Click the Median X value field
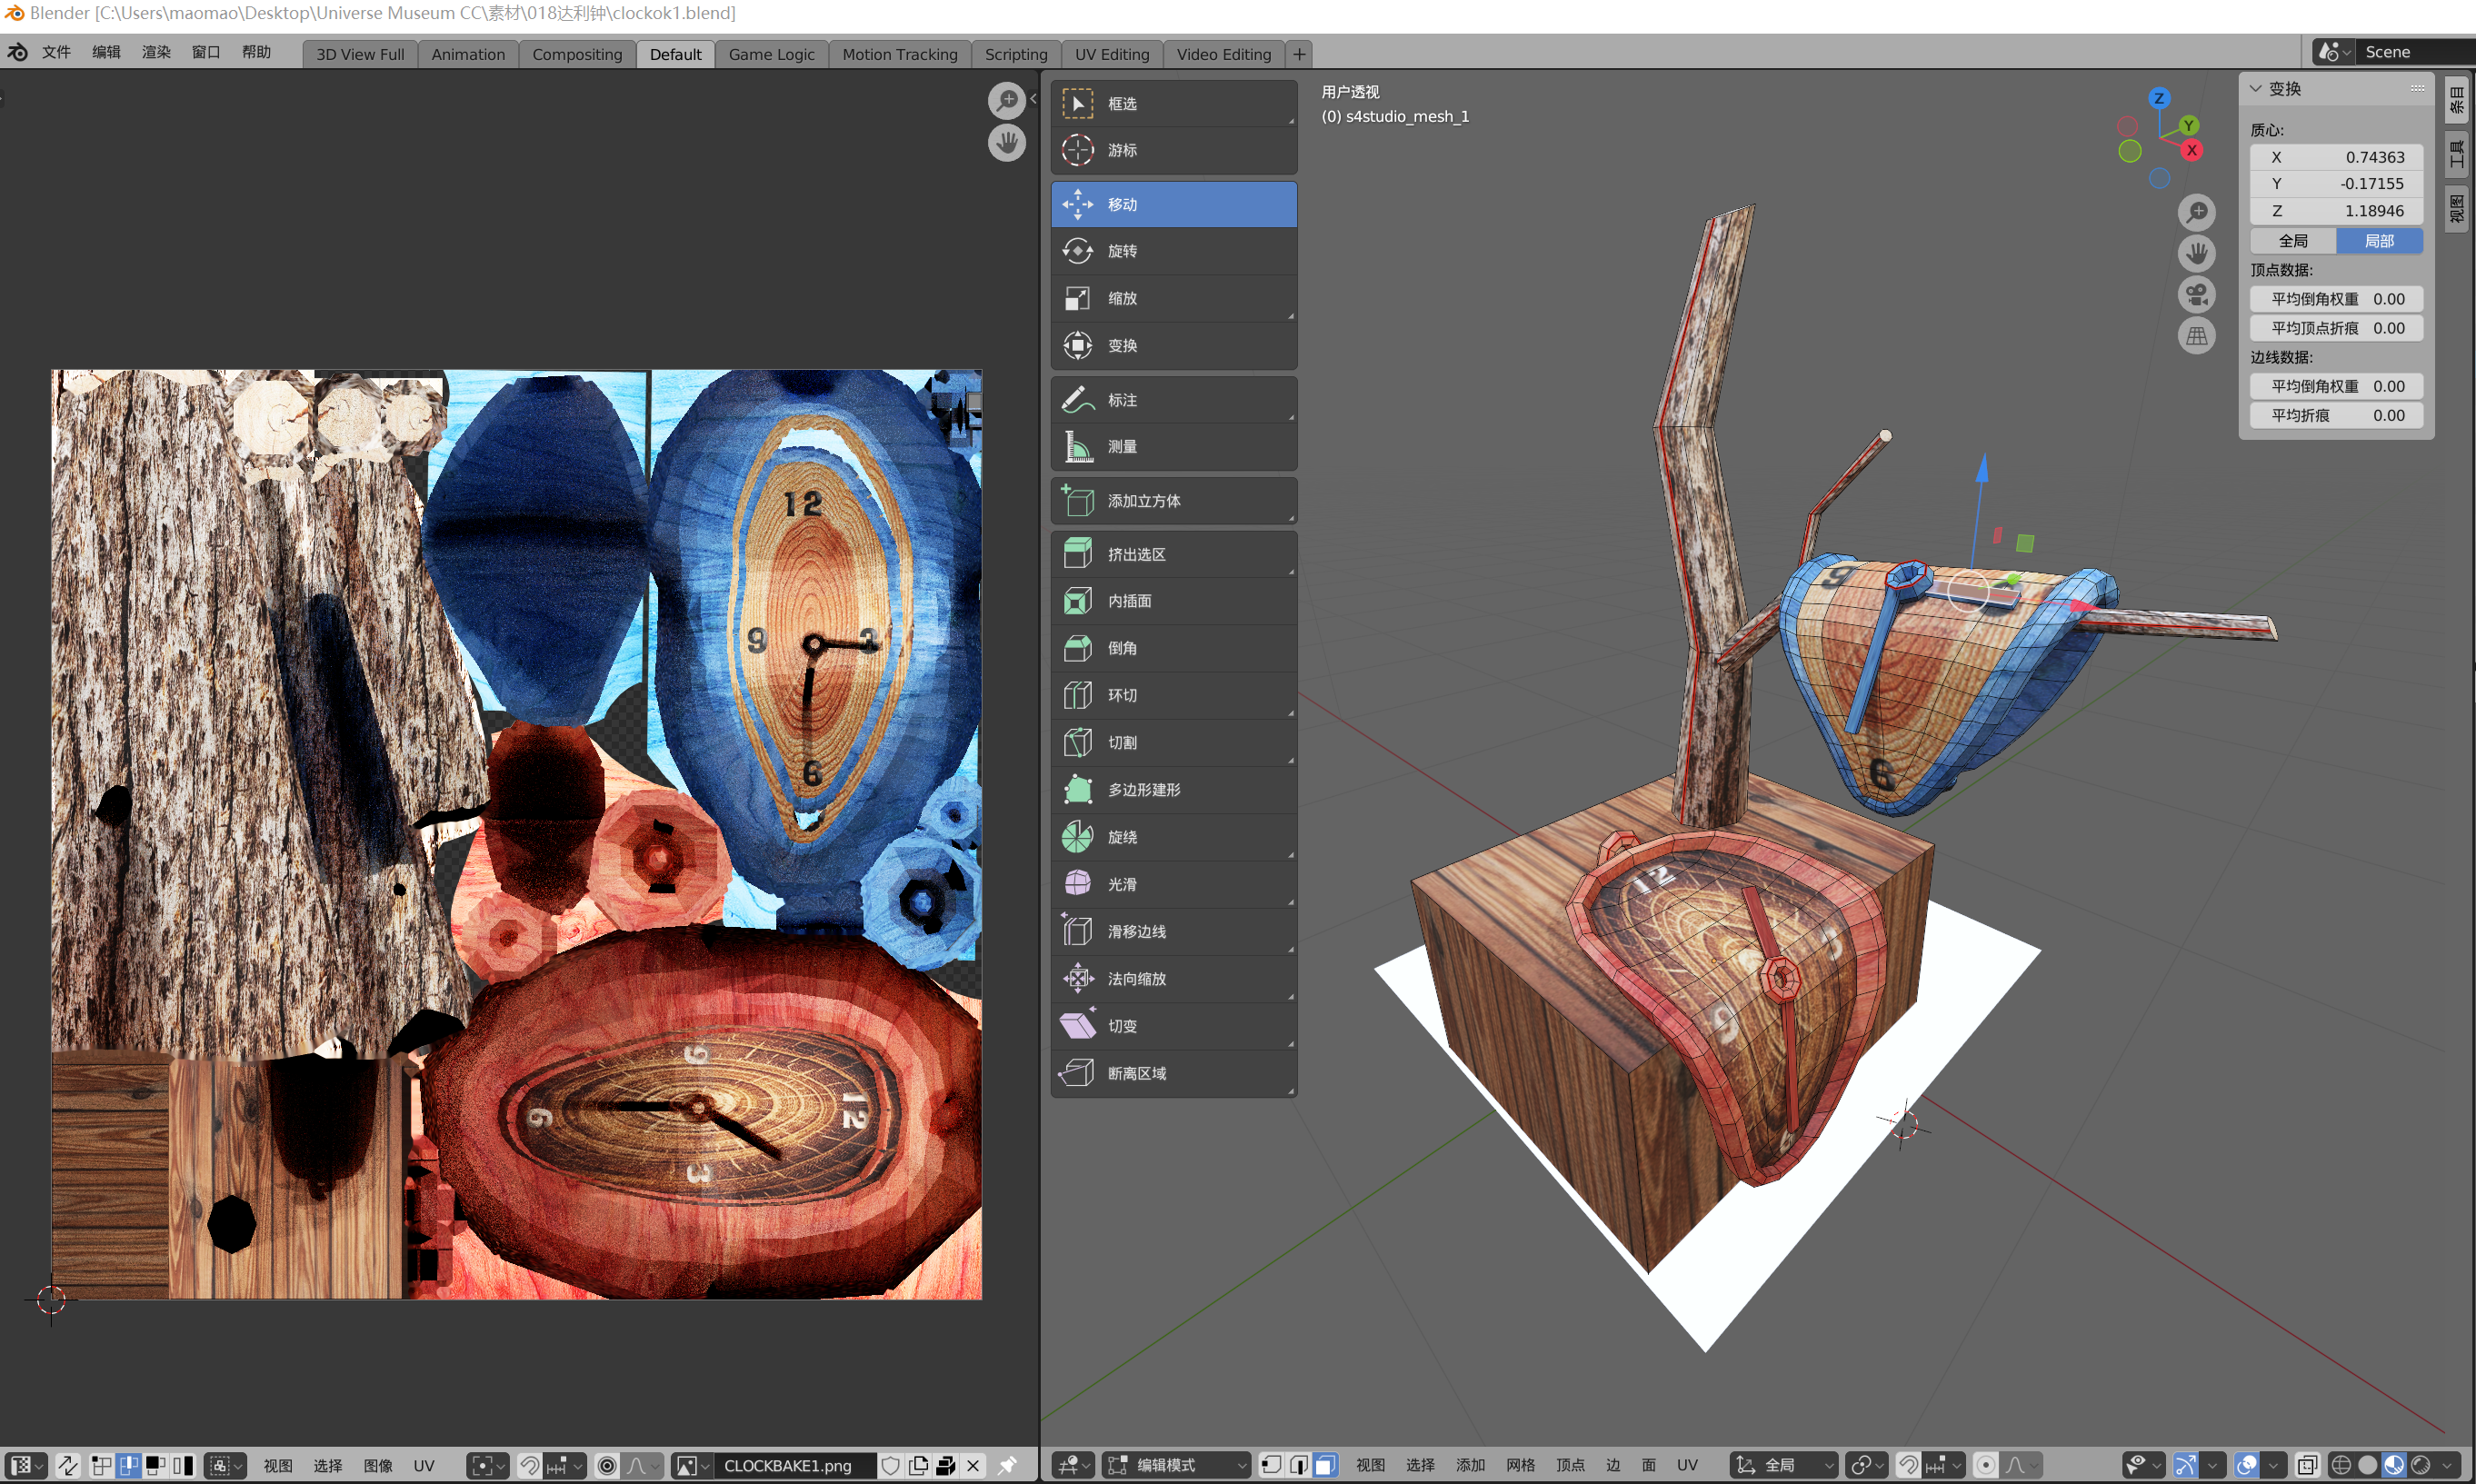Viewport: 2476px width, 1484px height. [2336, 157]
